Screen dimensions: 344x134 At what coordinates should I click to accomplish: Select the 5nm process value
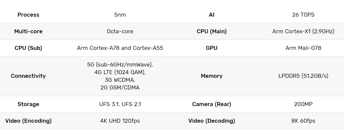[x=120, y=15]
